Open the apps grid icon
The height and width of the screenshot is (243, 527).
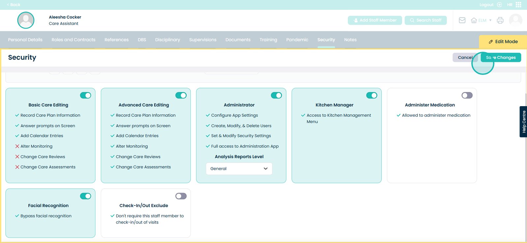pos(518,5)
